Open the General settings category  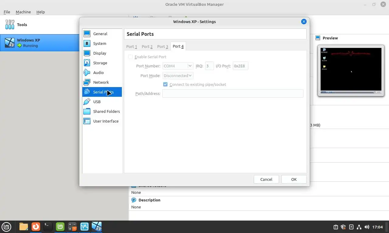102,34
